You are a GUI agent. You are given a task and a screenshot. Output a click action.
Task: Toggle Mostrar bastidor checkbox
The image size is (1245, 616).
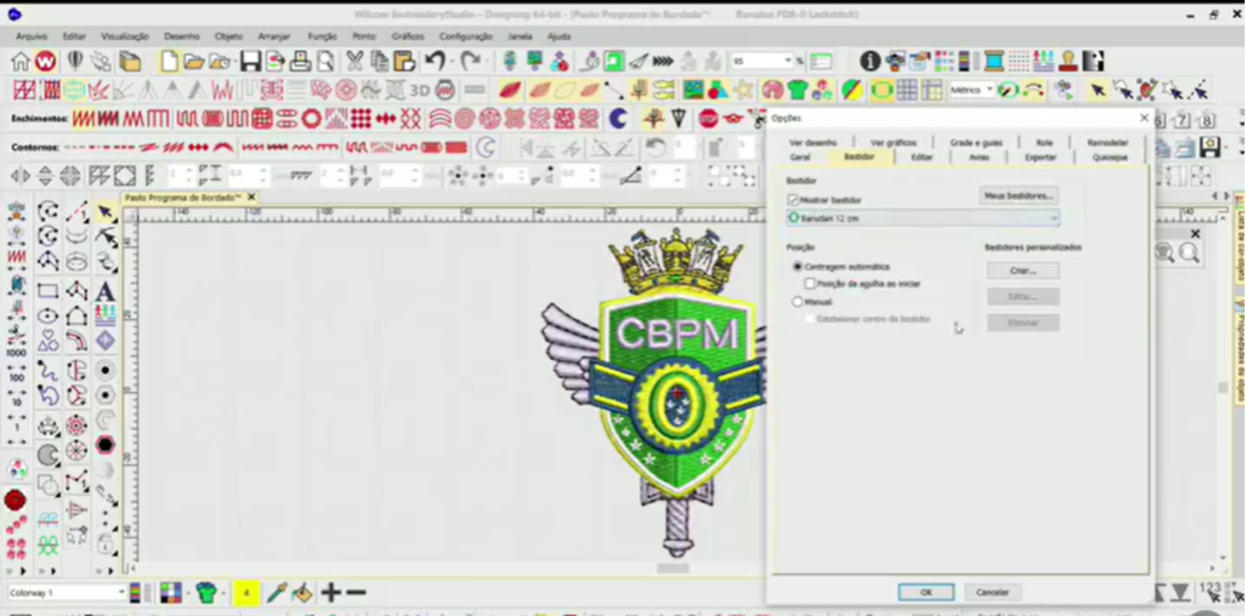click(794, 200)
